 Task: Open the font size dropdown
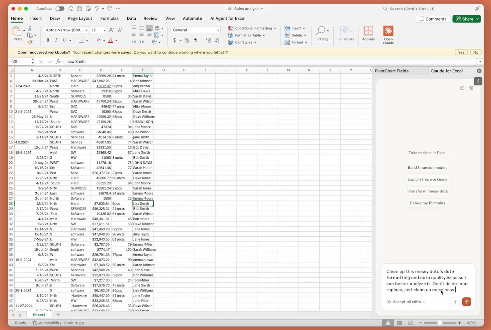(105, 30)
